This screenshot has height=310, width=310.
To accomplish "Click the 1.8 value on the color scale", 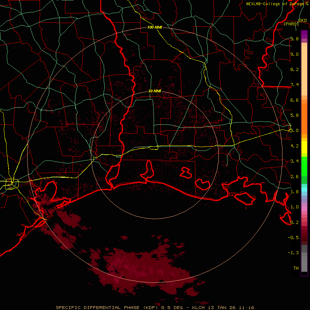I will pos(294,192).
